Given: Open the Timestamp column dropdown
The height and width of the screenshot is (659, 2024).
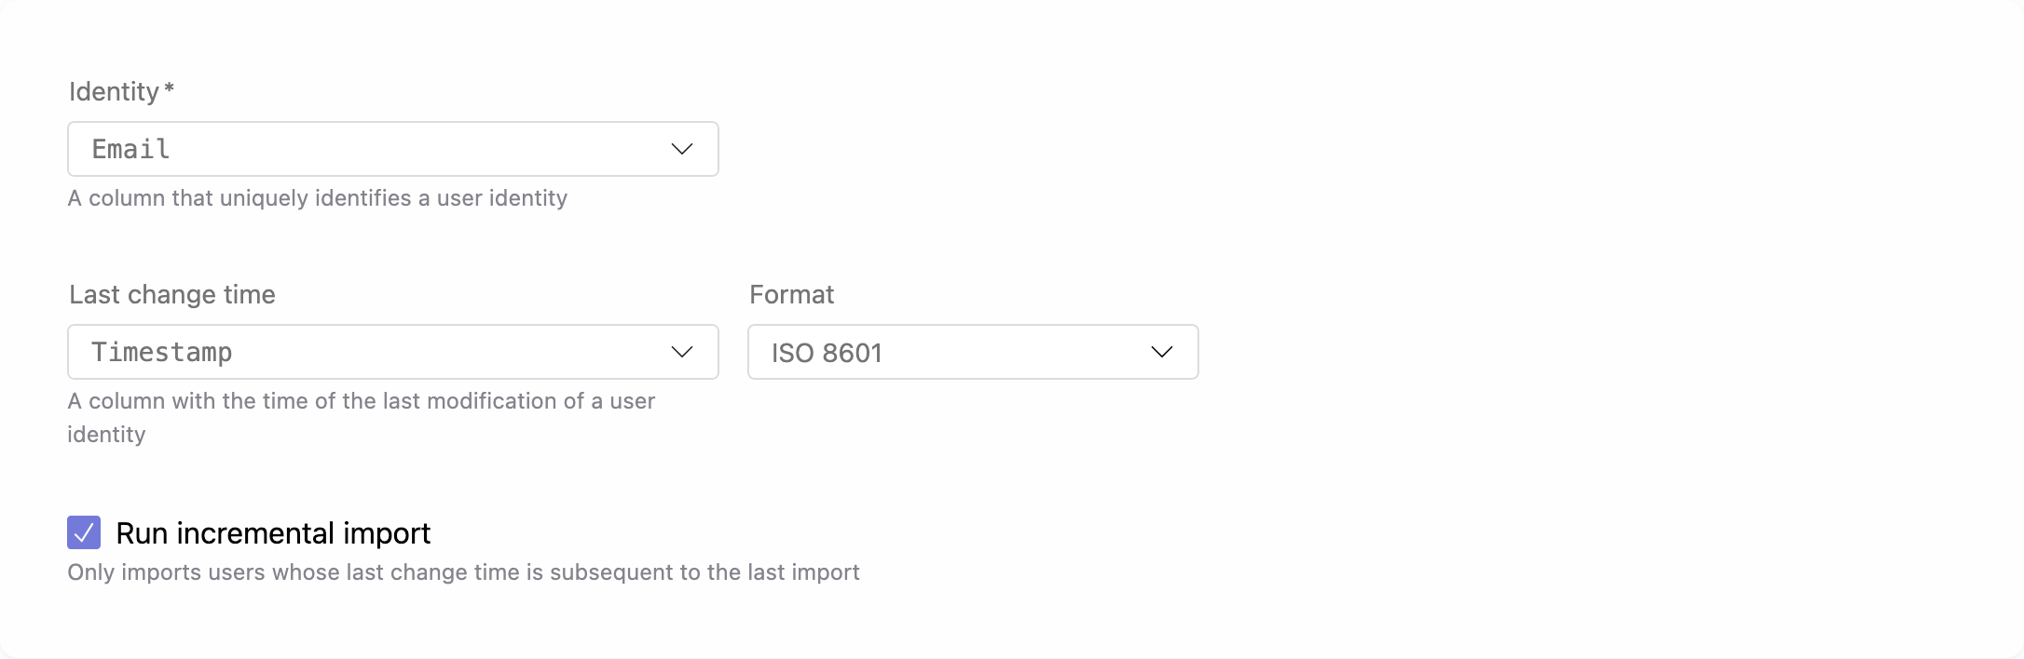Looking at the screenshot, I should 392,352.
